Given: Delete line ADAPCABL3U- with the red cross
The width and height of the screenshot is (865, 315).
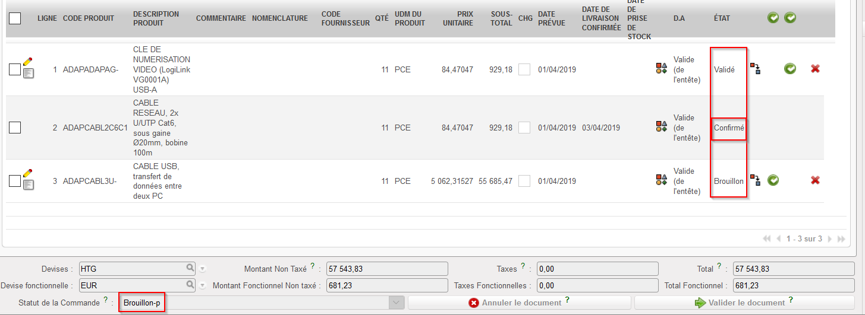Looking at the screenshot, I should click(815, 180).
